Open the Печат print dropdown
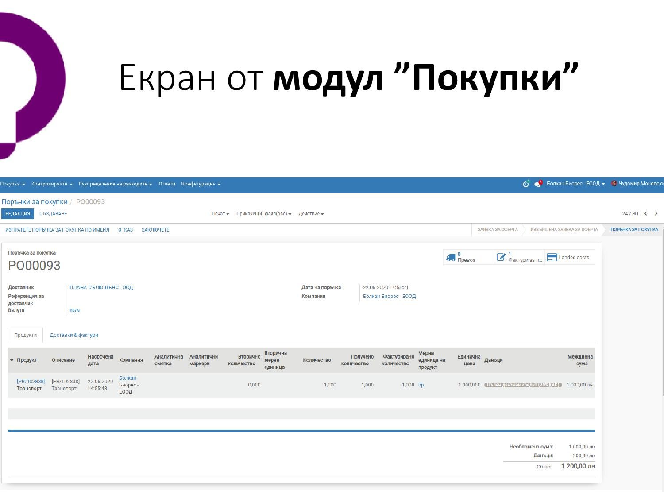The image size is (664, 498). click(220, 214)
